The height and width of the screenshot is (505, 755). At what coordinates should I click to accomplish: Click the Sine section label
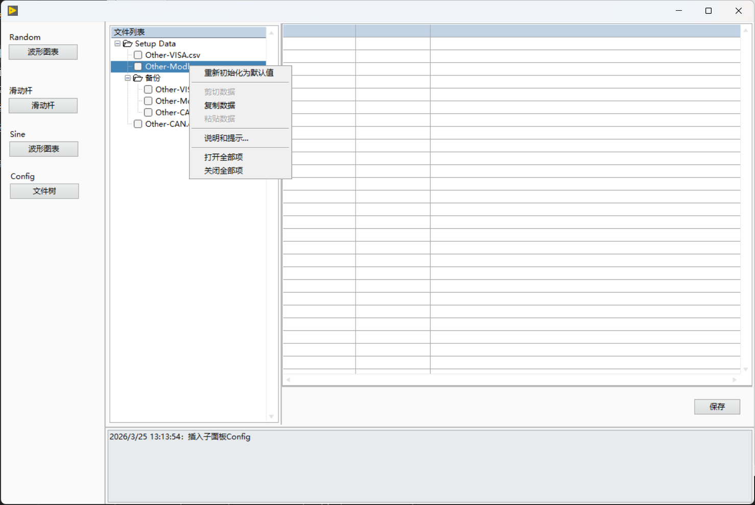pos(17,134)
